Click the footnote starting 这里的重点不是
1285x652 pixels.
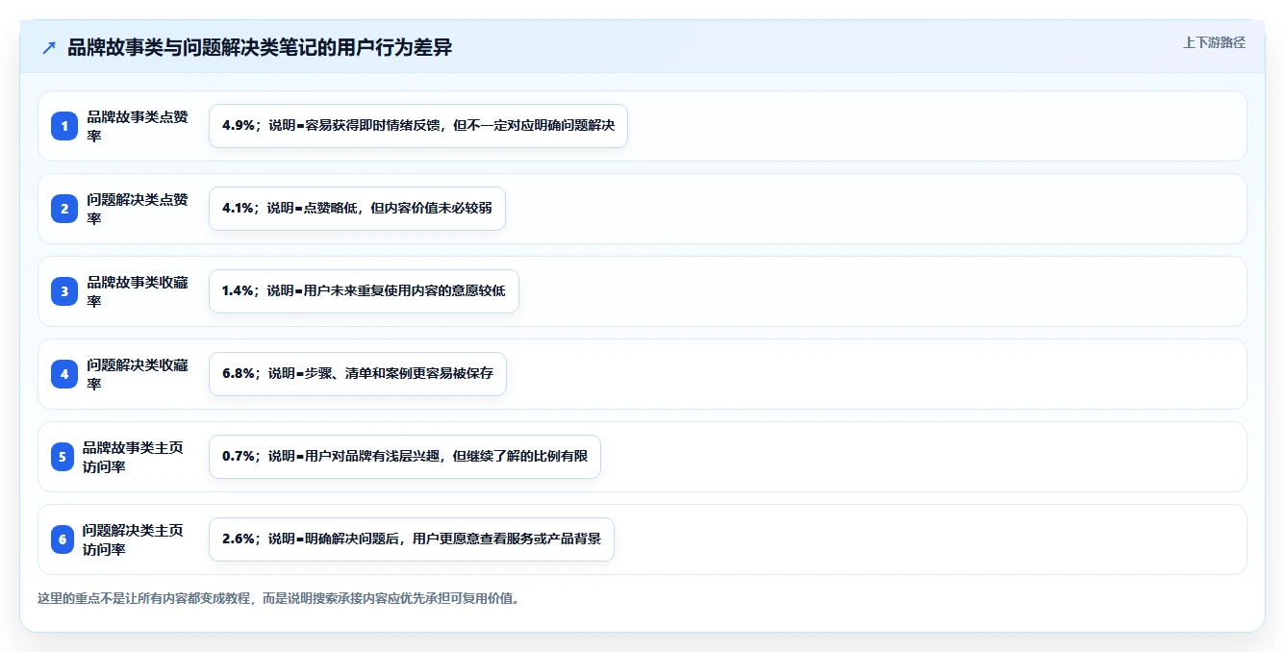coord(280,598)
